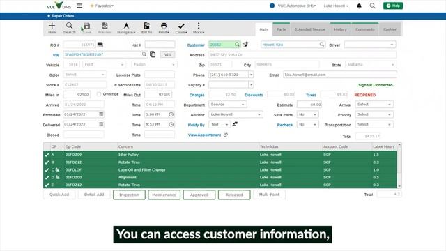Click the VIS button beside VIN
Viewport: 446px width, 251px height.
[x=167, y=54]
